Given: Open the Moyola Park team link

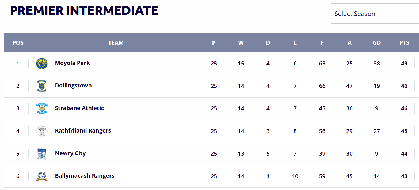Looking at the screenshot, I should [x=73, y=63].
